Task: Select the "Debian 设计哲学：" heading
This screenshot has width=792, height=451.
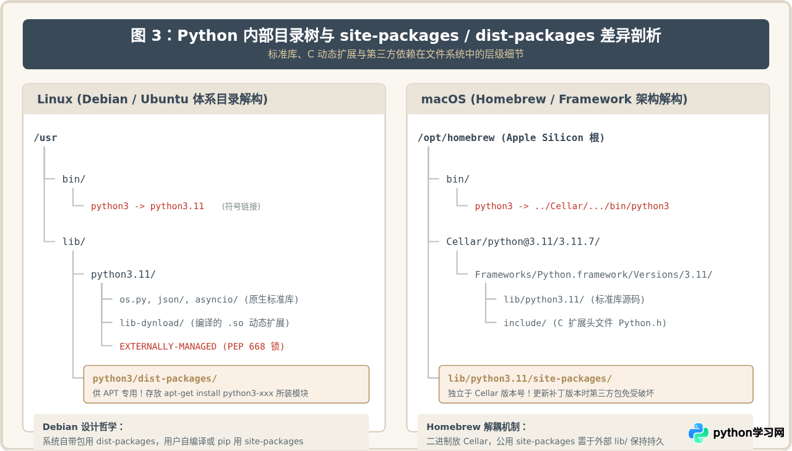Action: point(84,427)
